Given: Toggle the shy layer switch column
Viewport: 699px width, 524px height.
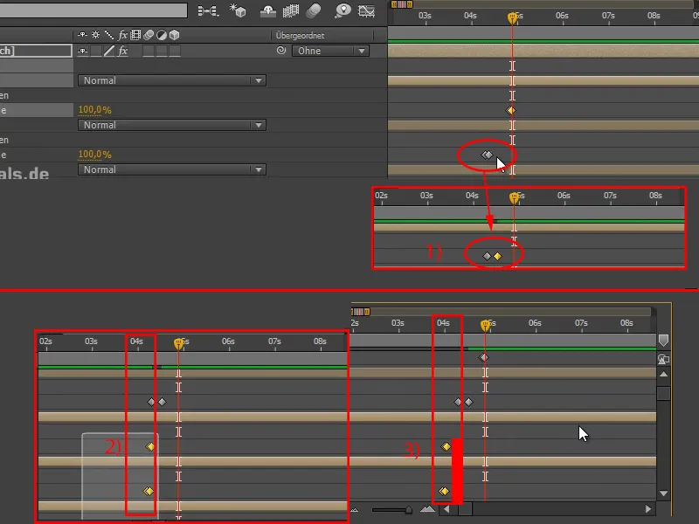Looking at the screenshot, I should (x=83, y=34).
